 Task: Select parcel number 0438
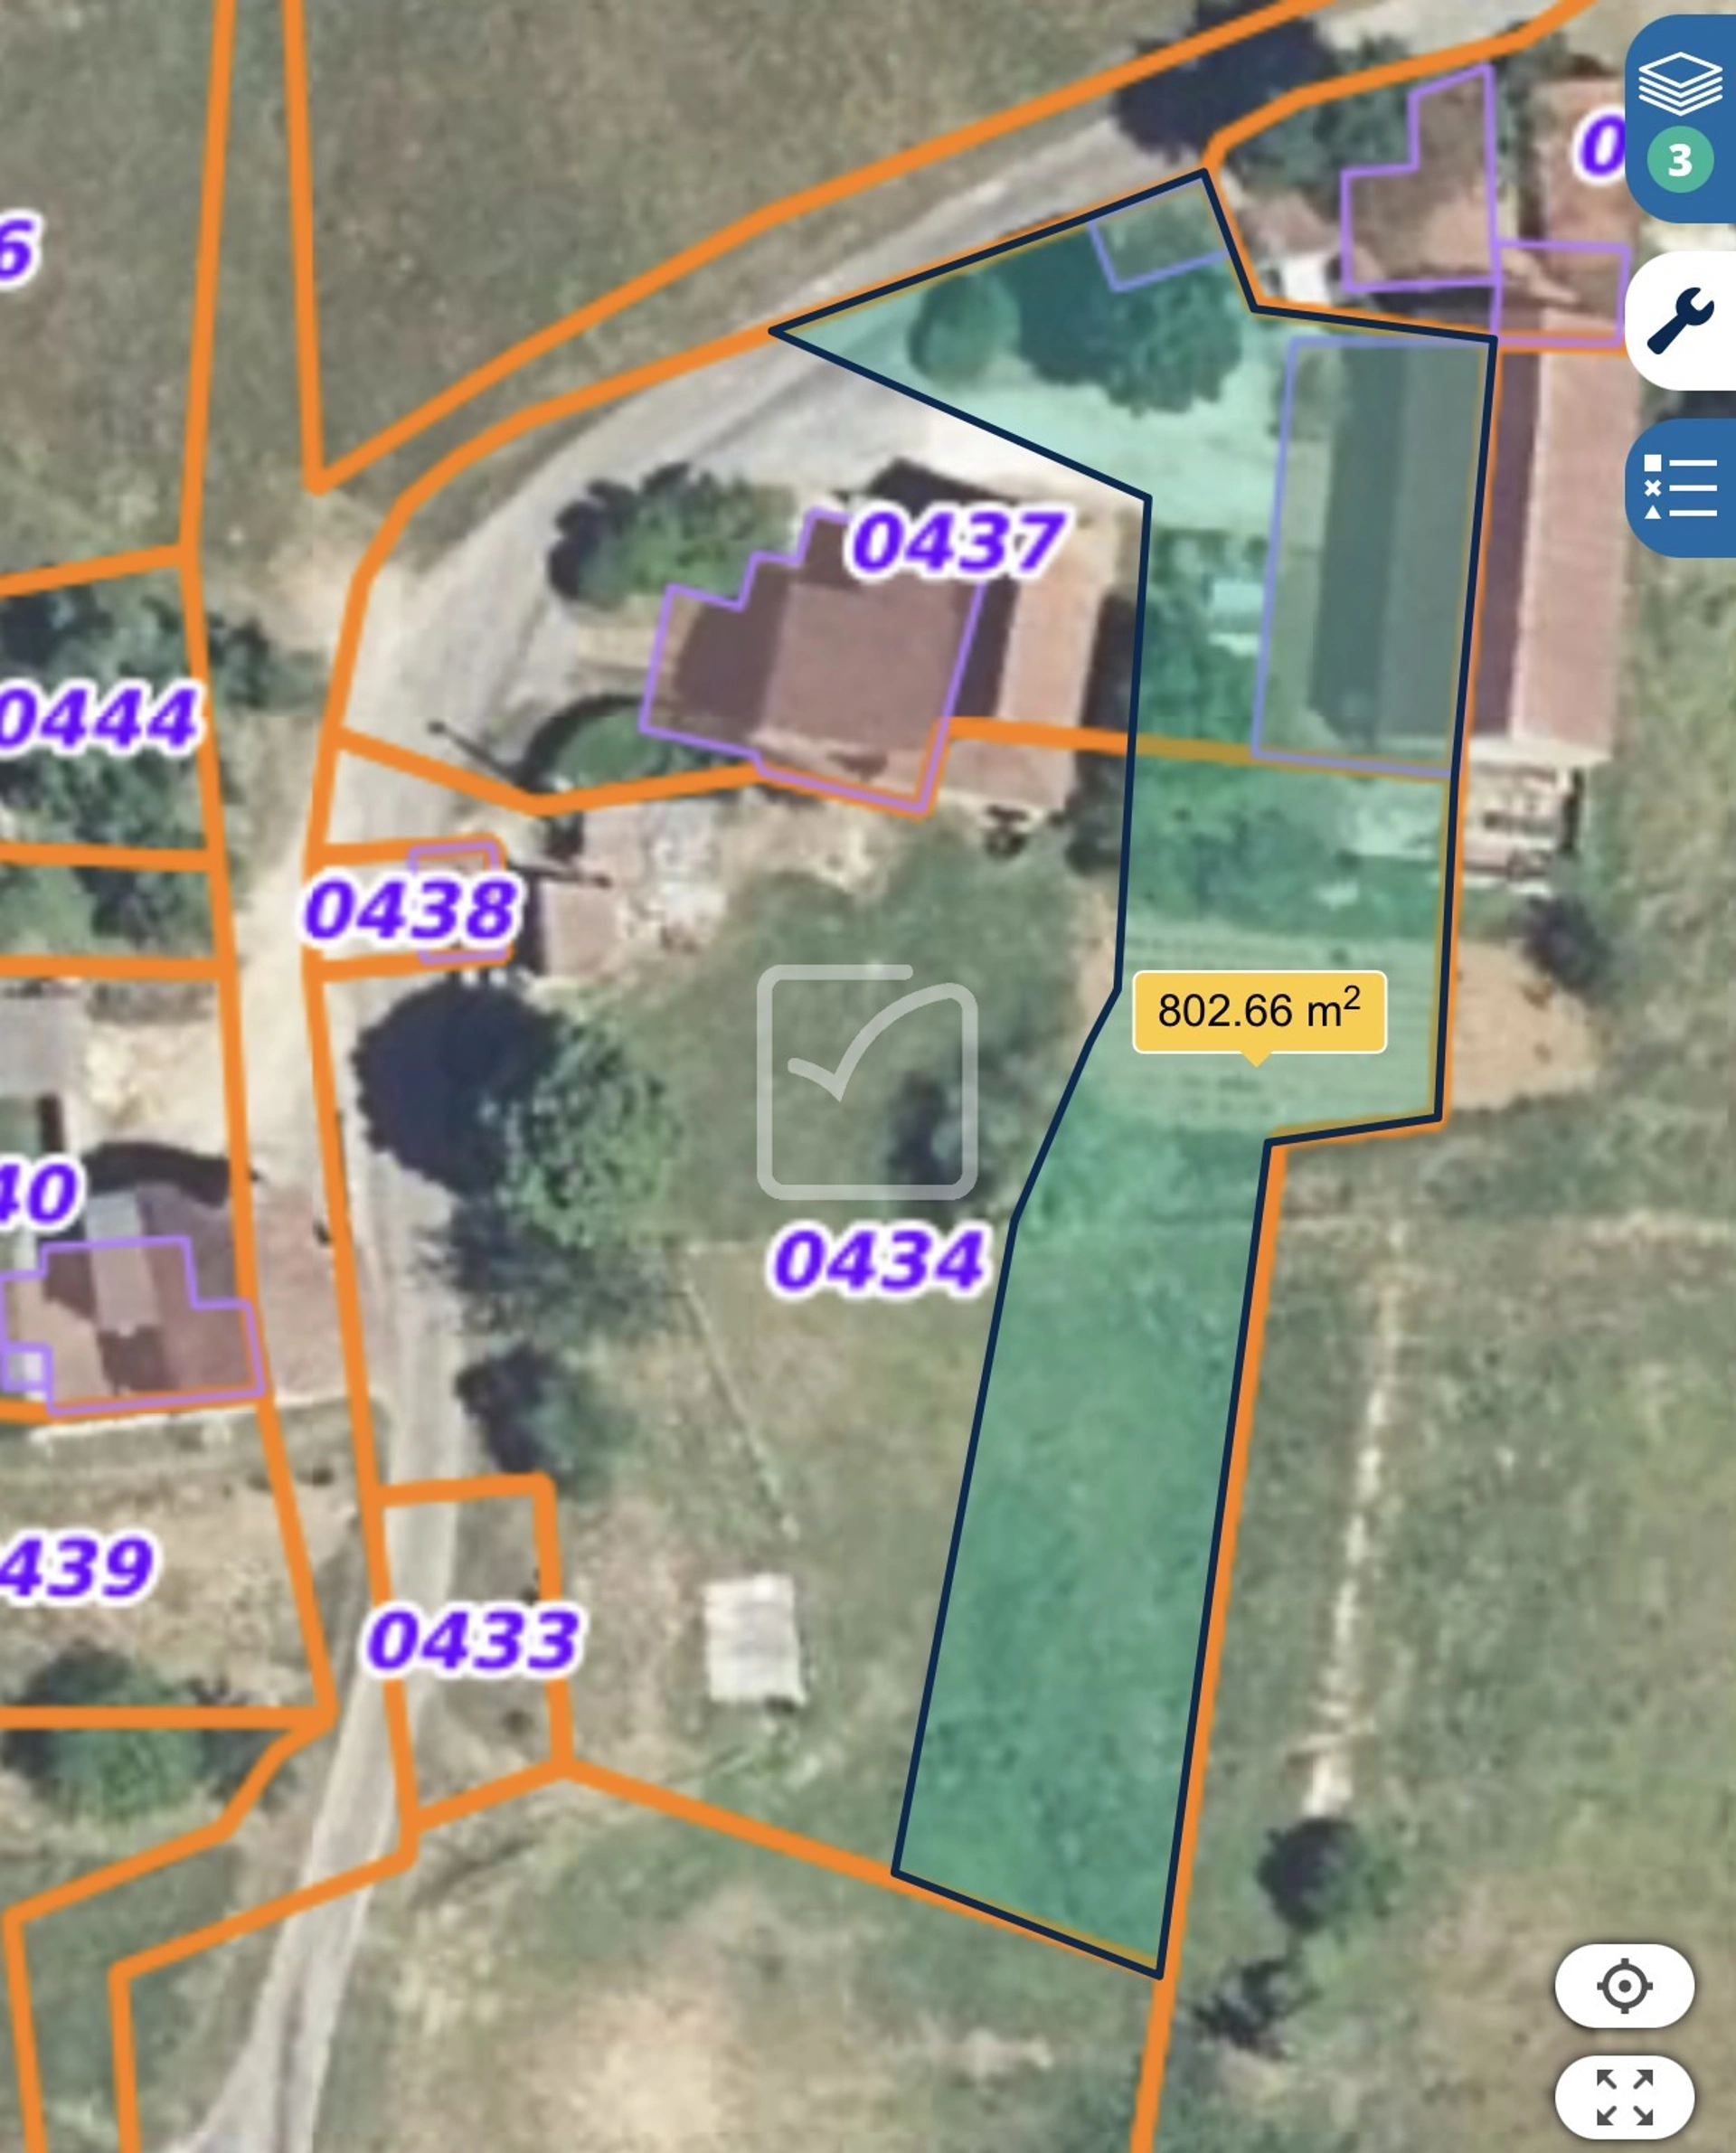pyautogui.click(x=411, y=910)
